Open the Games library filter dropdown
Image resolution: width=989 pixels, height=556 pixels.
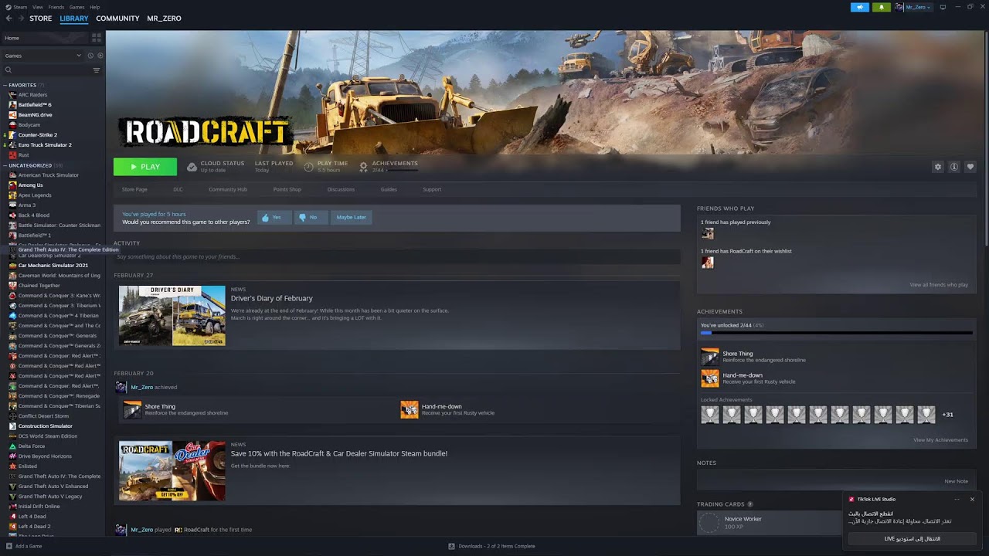[x=42, y=56]
